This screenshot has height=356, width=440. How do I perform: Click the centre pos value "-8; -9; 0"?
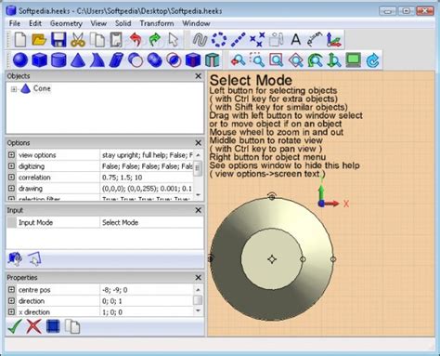[x=114, y=290]
